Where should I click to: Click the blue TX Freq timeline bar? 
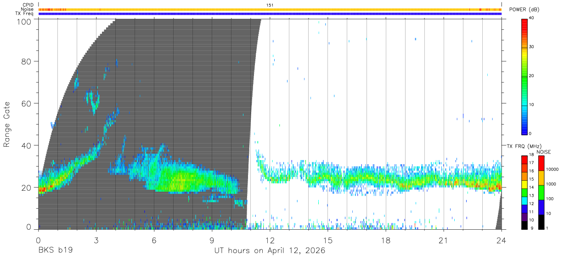(270, 14)
